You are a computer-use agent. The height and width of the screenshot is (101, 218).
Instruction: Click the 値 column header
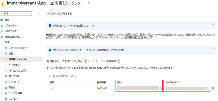click(x=119, y=83)
